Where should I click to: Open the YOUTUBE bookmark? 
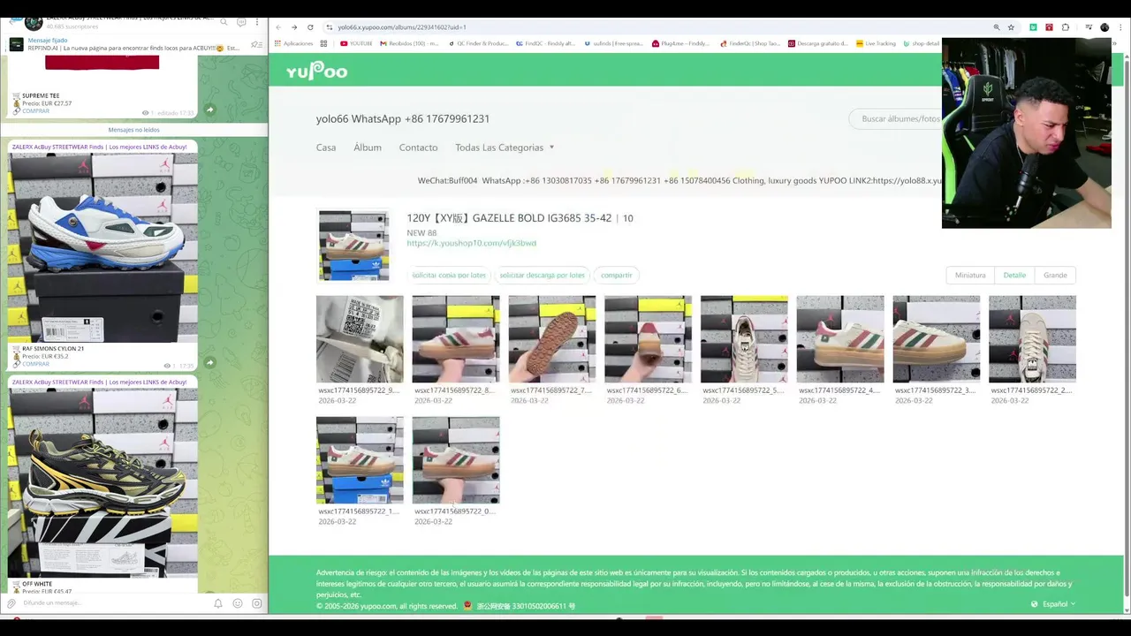tap(356, 43)
